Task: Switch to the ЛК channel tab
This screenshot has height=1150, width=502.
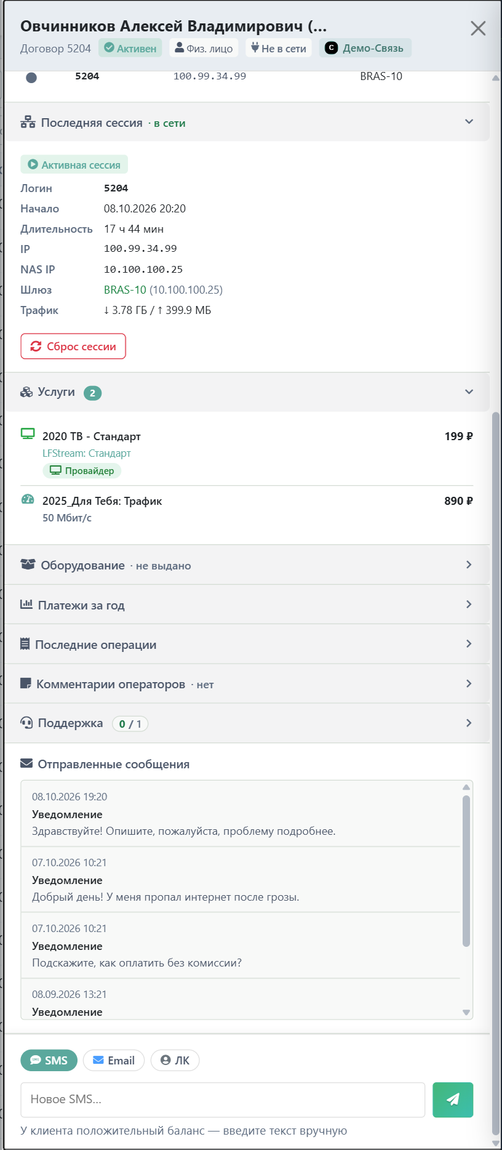Action: pyautogui.click(x=175, y=1060)
